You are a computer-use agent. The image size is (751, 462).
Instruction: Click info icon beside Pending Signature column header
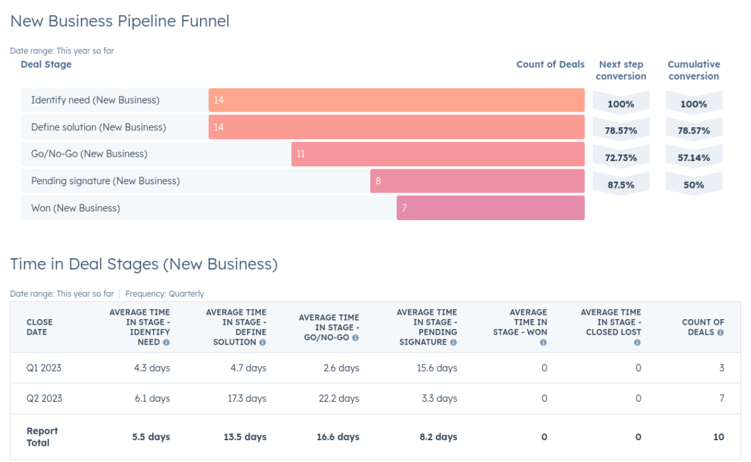point(453,342)
